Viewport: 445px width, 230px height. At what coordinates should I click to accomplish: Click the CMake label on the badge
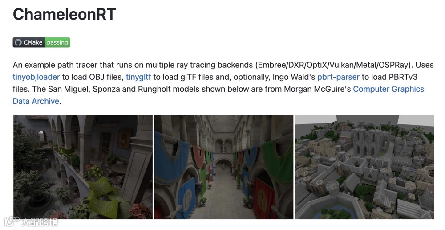[x=33, y=43]
